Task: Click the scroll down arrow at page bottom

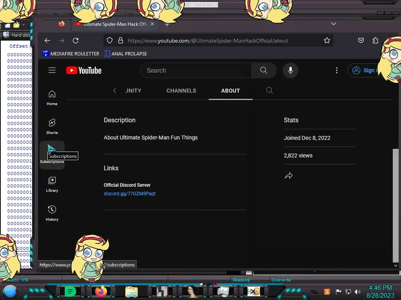Action: tap(396, 266)
